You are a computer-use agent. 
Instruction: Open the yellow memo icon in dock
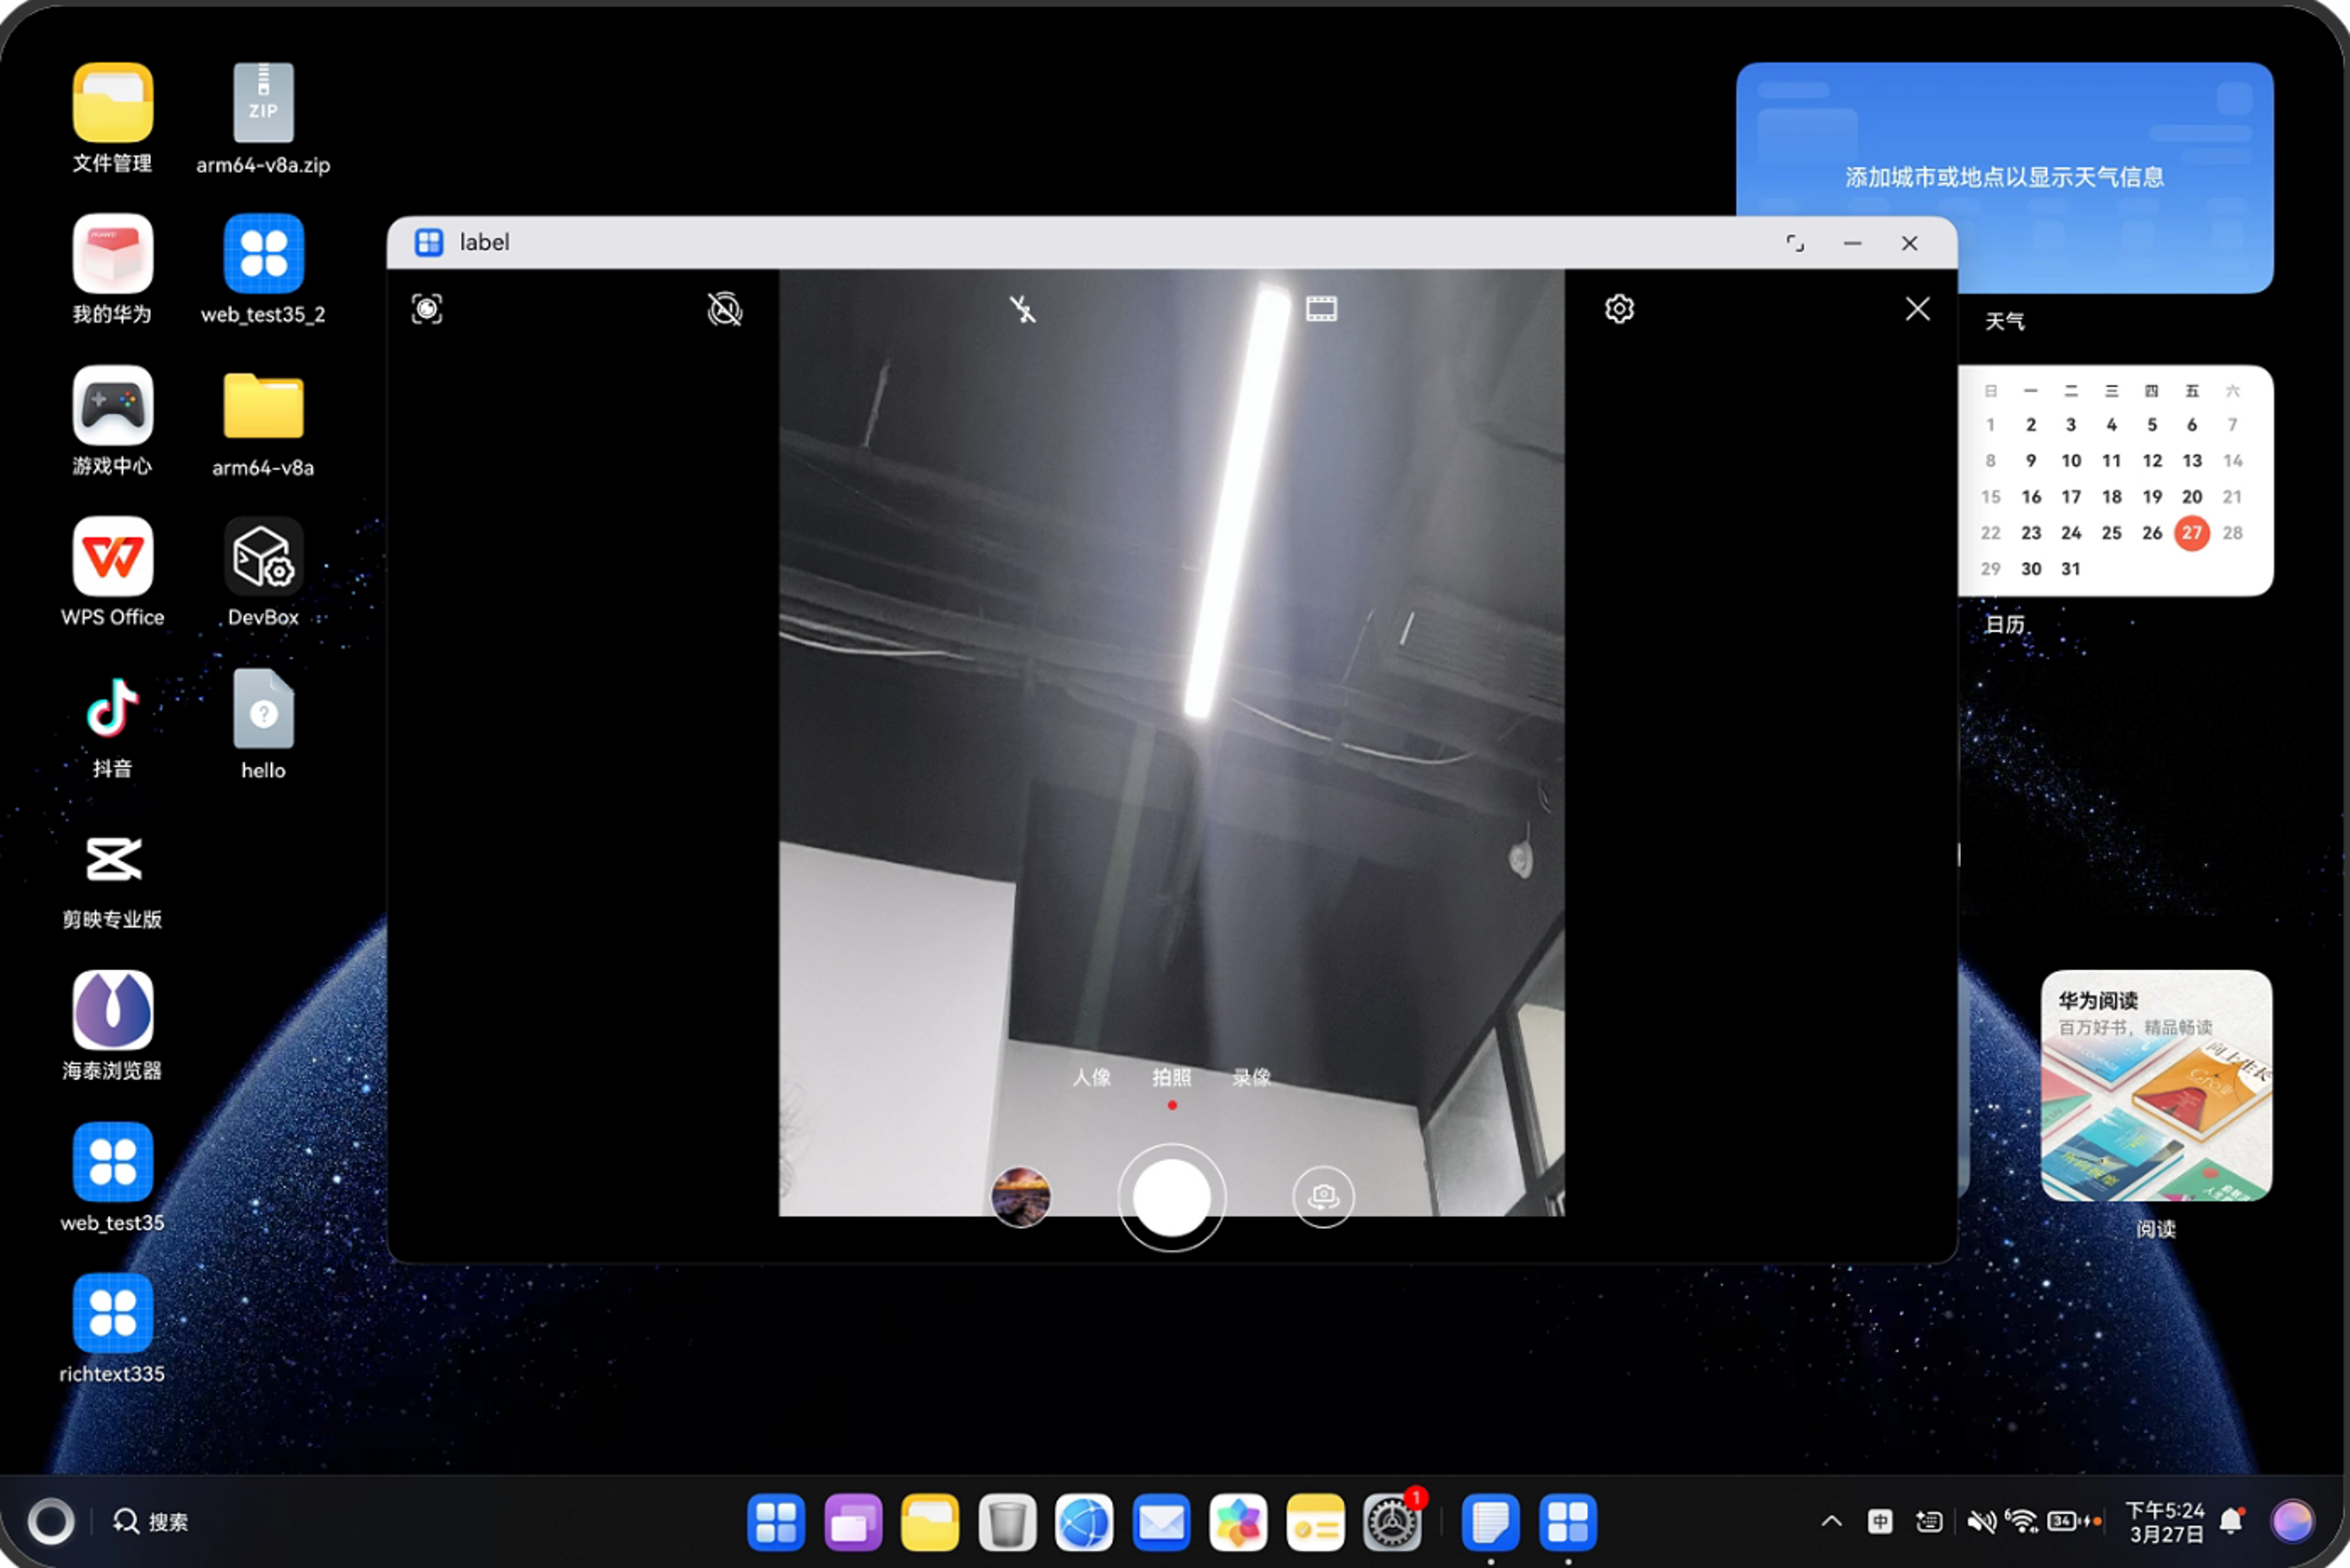[1314, 1522]
